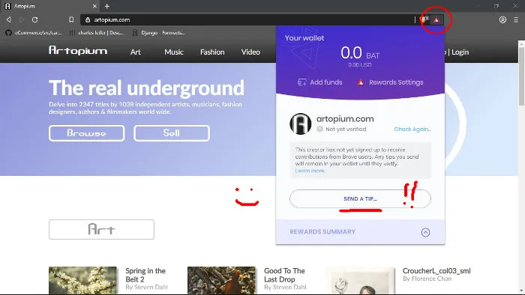
Task: Click the Art section heading box
Action: point(101,230)
